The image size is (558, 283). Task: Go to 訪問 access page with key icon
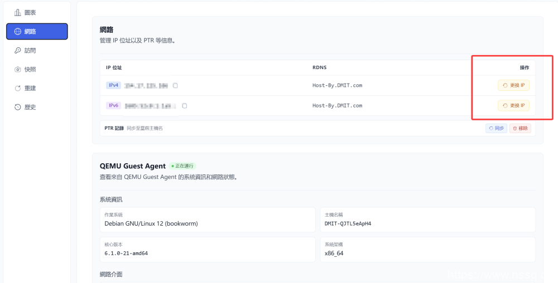[30, 50]
